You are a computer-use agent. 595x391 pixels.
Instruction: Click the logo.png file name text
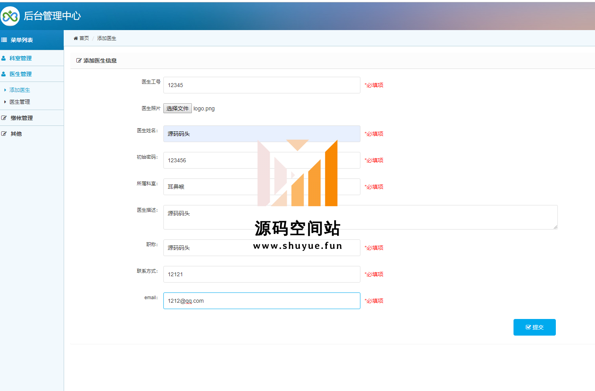click(204, 108)
